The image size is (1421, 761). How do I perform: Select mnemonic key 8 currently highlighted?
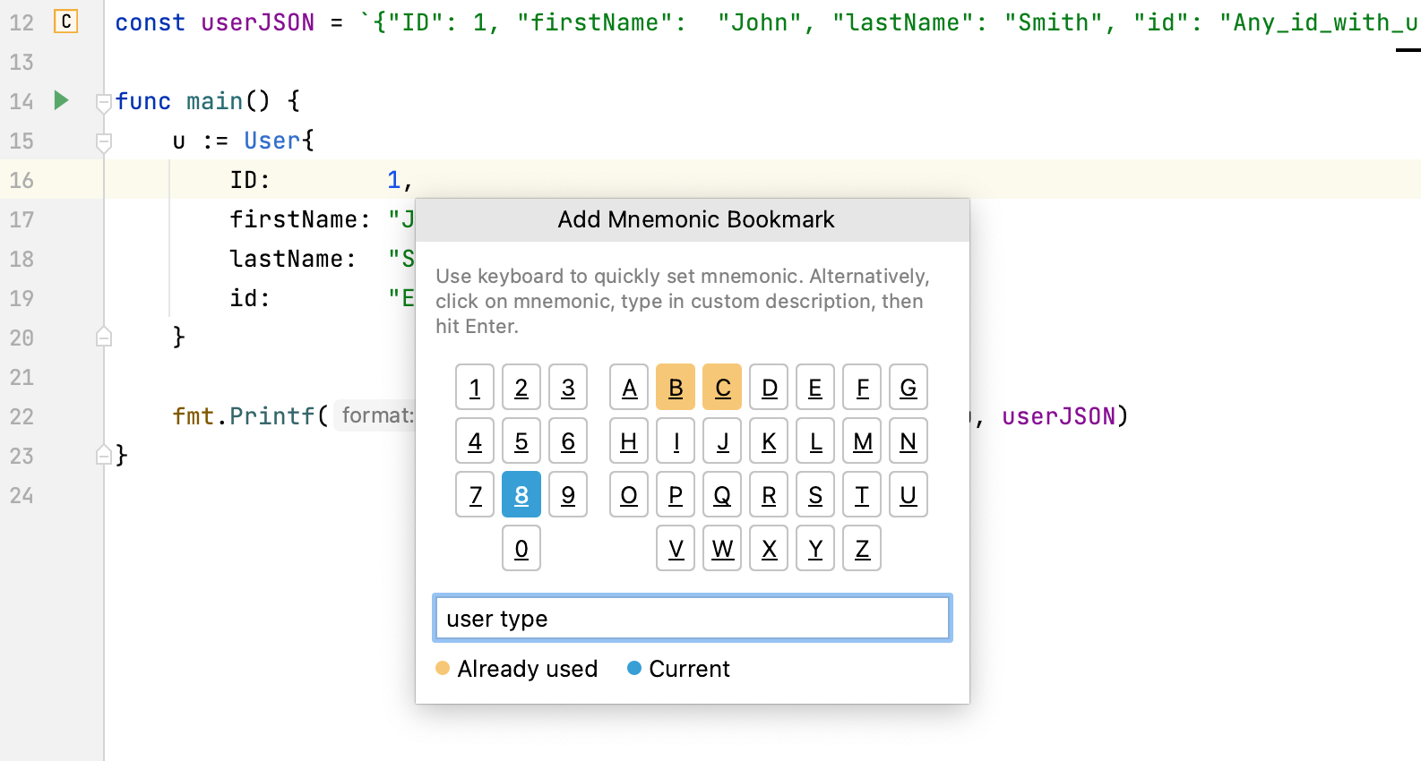click(x=521, y=494)
